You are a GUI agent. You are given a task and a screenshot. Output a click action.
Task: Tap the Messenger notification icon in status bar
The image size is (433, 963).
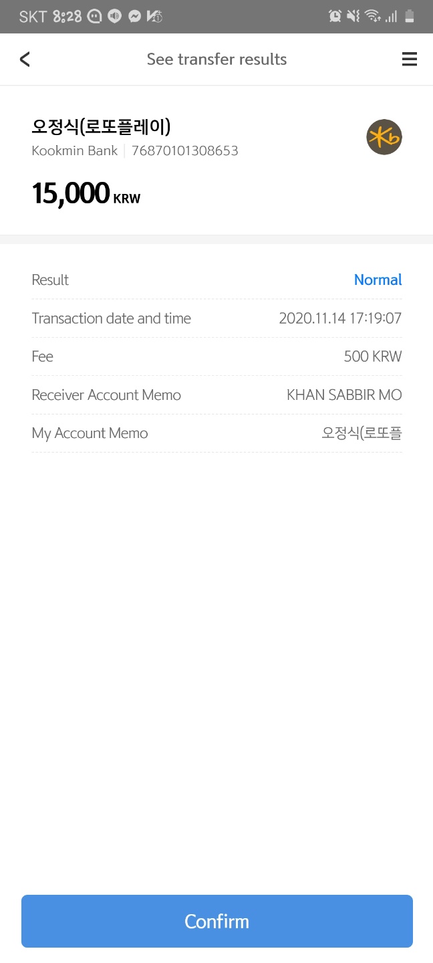pos(134,16)
